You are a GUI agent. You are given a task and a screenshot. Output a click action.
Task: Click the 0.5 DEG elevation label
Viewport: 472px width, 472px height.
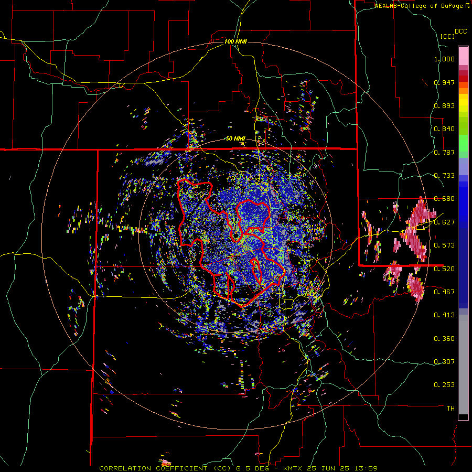(x=252, y=468)
